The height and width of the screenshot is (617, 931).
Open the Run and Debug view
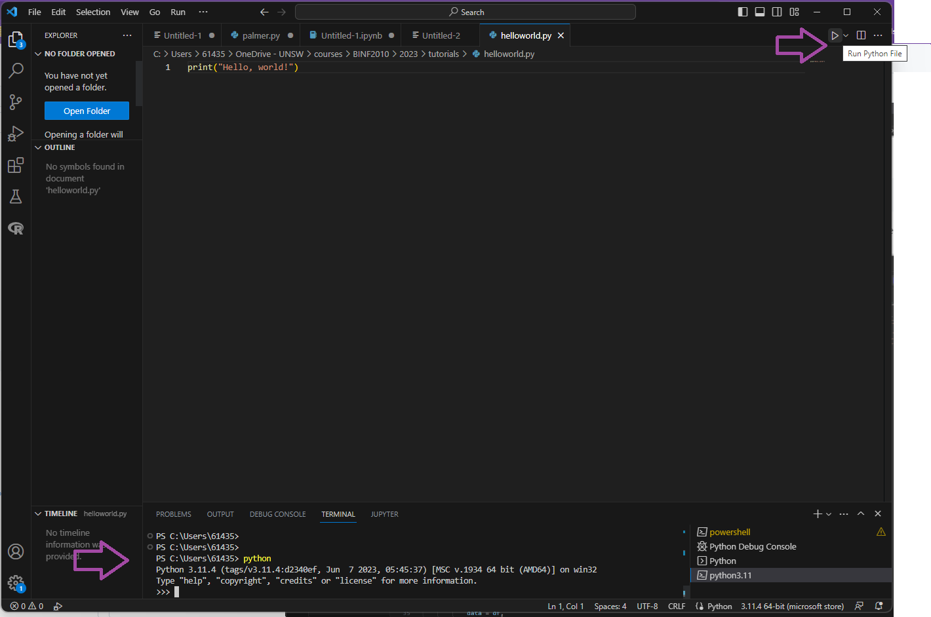coord(16,134)
